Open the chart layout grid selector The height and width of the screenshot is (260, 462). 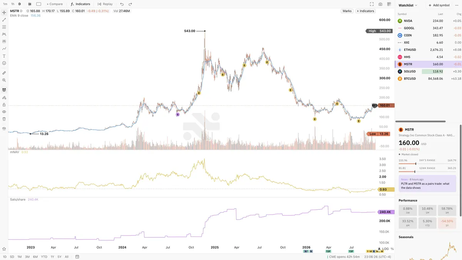389,4
